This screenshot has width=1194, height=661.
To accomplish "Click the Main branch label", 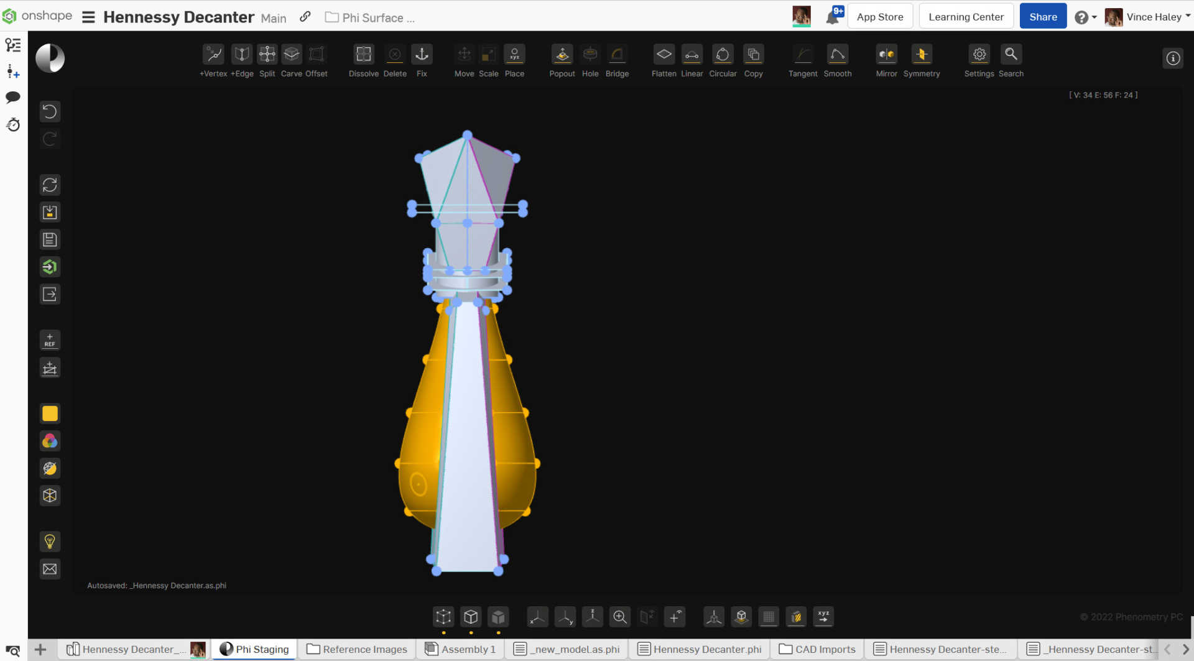I will (274, 19).
